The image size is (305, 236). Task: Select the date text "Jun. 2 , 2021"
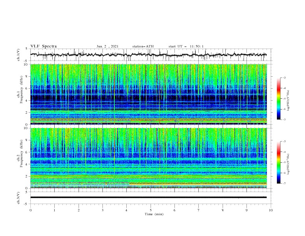[x=107, y=46]
